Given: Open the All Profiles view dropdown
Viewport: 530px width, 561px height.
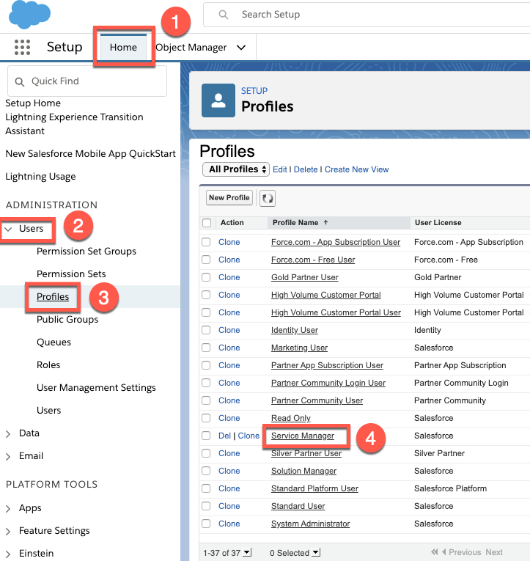Looking at the screenshot, I should tap(236, 169).
